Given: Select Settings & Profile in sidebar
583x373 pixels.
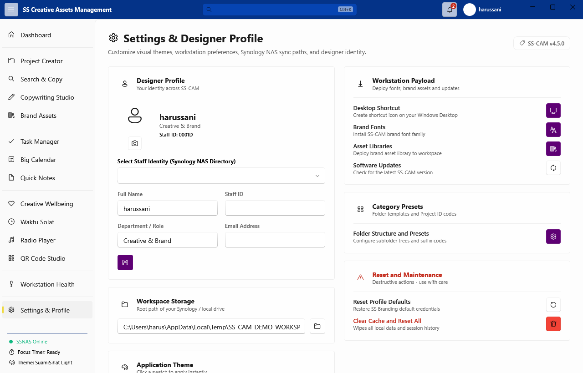Looking at the screenshot, I should (47, 310).
